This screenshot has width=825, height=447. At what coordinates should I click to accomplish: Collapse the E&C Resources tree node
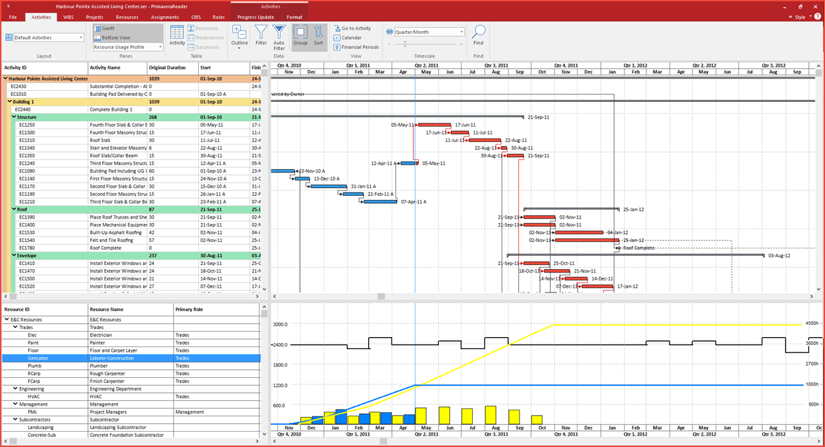[x=7, y=320]
